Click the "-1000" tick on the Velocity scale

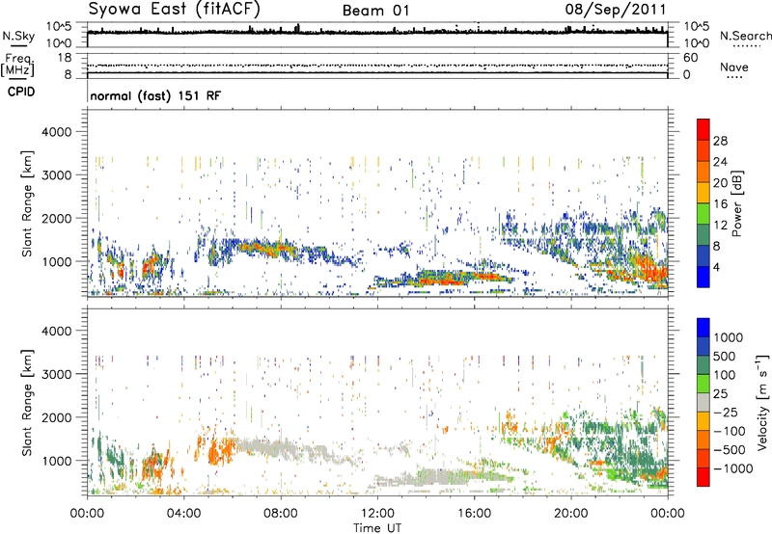[x=732, y=468]
